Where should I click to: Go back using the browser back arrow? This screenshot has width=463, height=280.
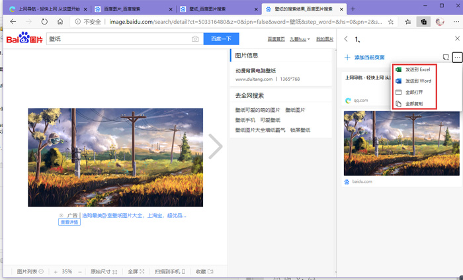point(13,22)
